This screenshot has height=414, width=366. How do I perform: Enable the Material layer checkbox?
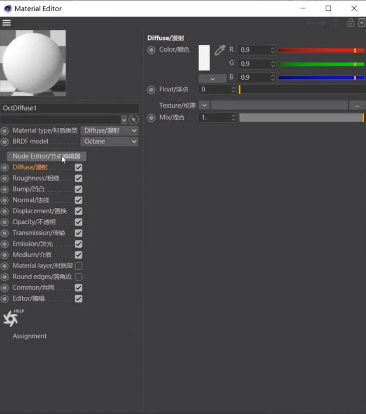coord(78,266)
